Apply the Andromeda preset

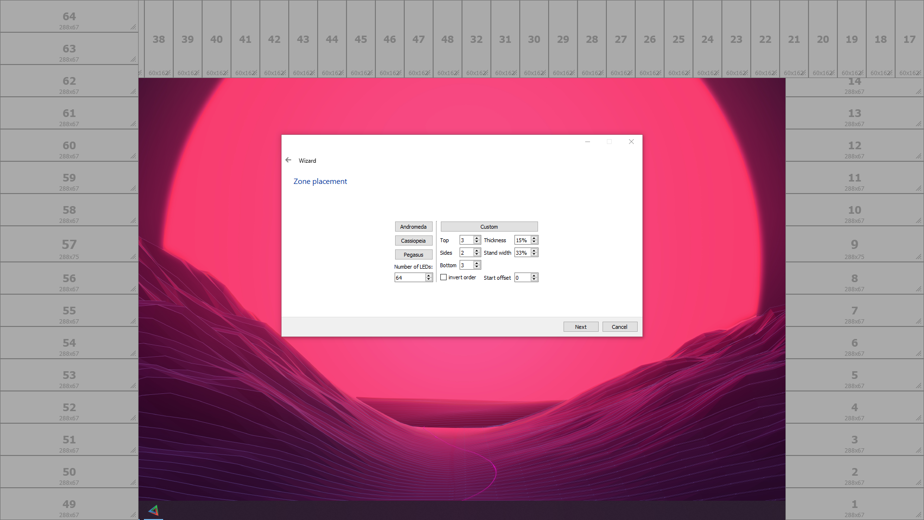(413, 227)
